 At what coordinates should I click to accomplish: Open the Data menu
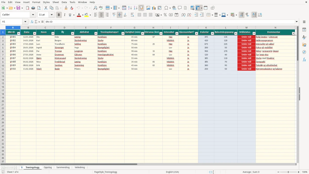(x=64, y=2)
